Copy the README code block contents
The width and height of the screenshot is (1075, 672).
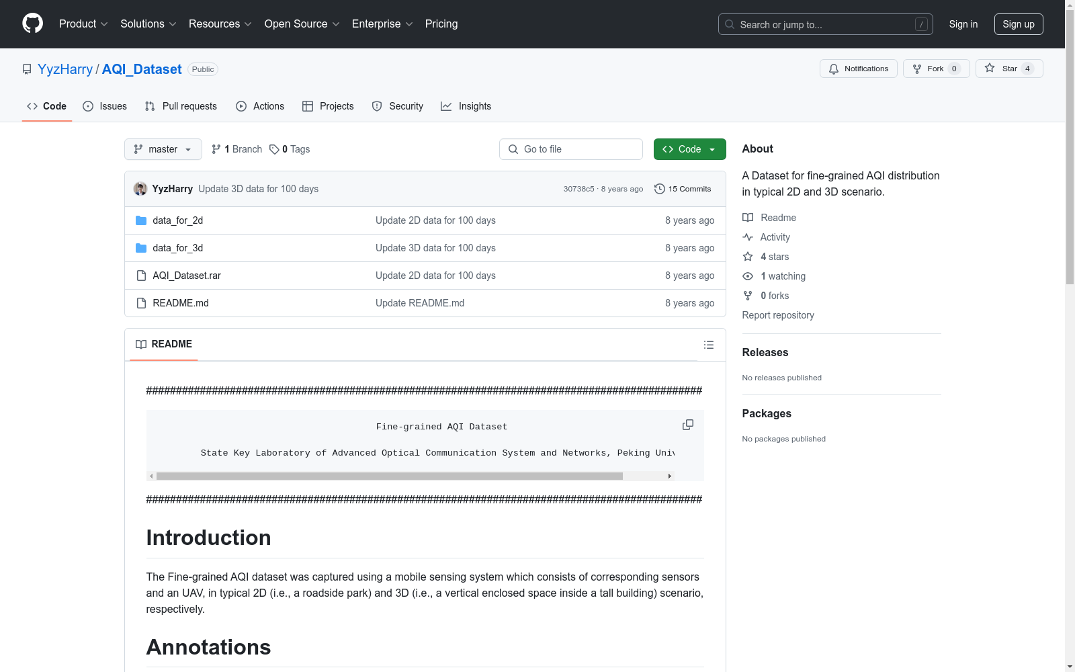pyautogui.click(x=688, y=425)
